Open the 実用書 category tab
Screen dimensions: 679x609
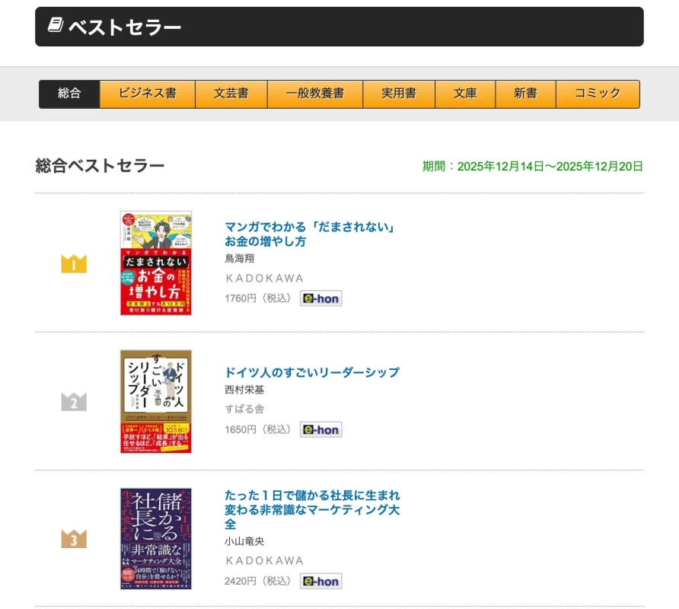(x=399, y=93)
